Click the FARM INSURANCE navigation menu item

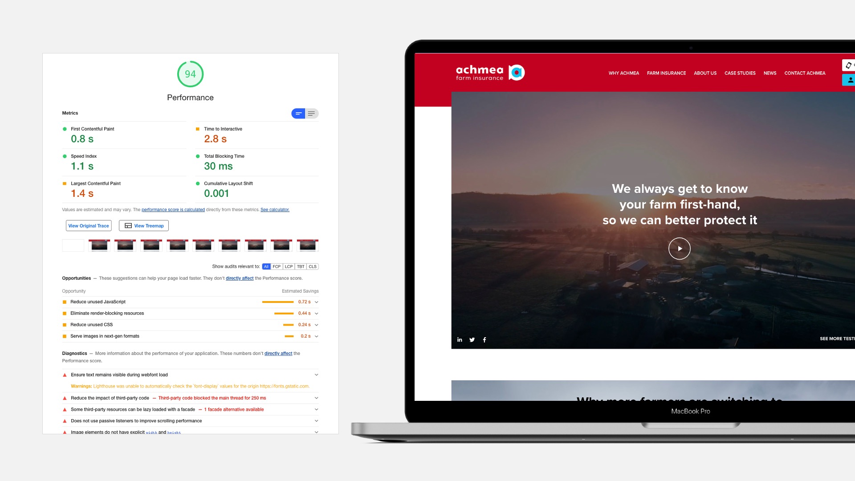click(667, 73)
